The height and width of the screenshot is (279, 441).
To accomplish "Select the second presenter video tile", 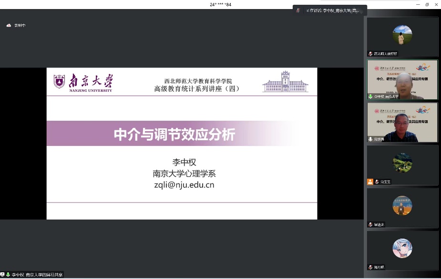I will (402, 122).
